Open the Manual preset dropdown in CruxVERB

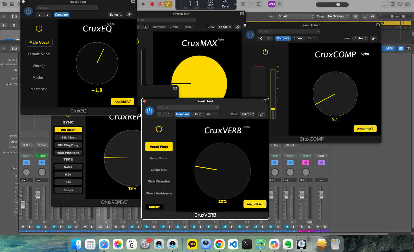tap(188, 107)
